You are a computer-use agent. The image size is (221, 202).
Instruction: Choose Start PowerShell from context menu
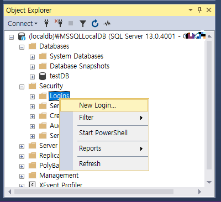click(x=104, y=133)
